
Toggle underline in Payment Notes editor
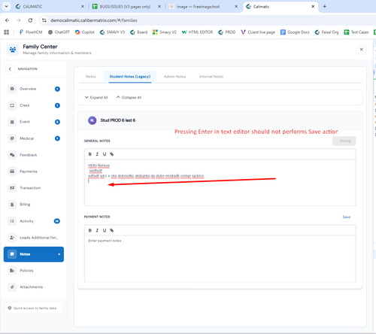point(105,230)
